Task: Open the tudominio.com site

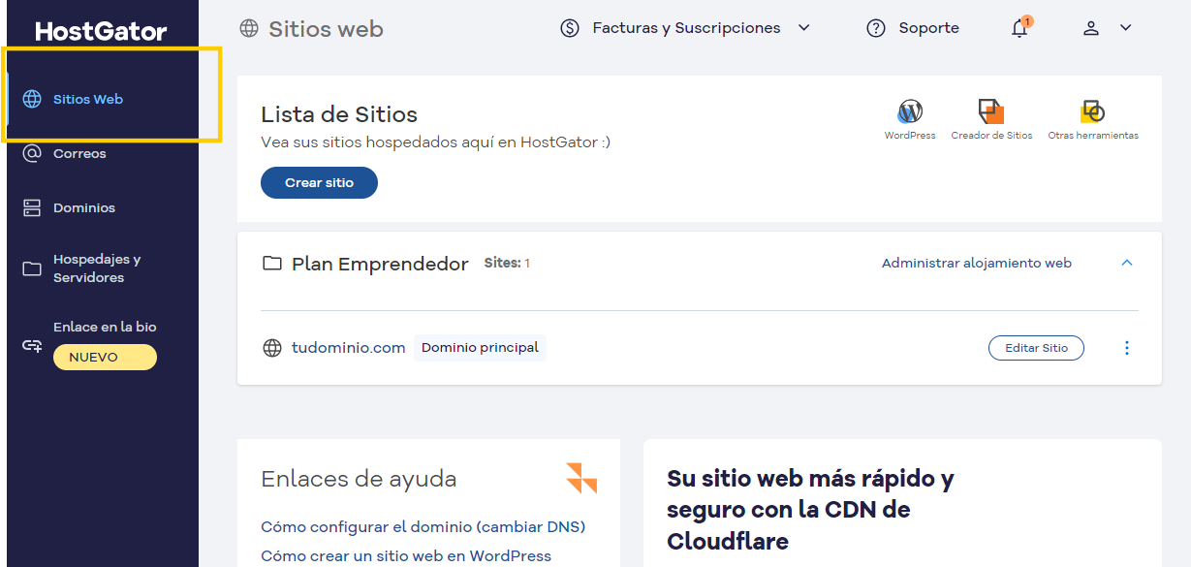Action: 348,348
